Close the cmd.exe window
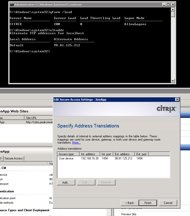Screen dimensions: 190x216 (x=173, y=5)
